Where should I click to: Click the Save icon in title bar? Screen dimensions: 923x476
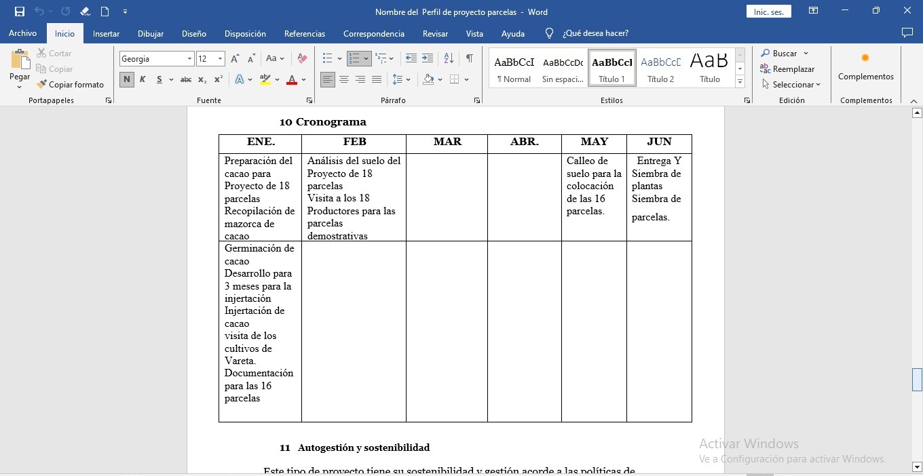pos(20,12)
